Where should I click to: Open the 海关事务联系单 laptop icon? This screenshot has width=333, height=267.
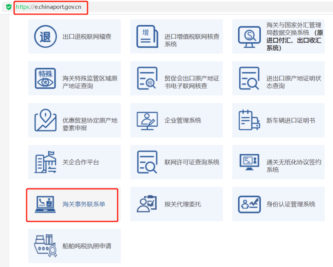45,204
